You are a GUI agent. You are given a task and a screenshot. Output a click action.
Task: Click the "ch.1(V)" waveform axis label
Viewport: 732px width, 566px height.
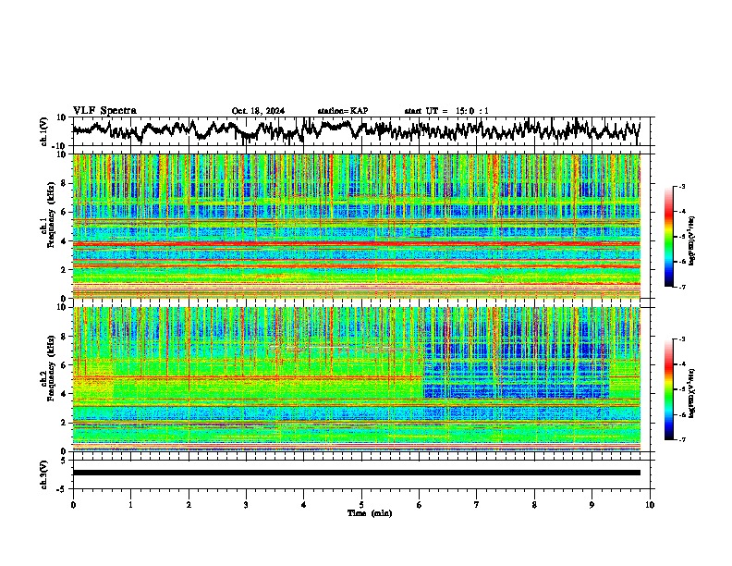[44, 131]
